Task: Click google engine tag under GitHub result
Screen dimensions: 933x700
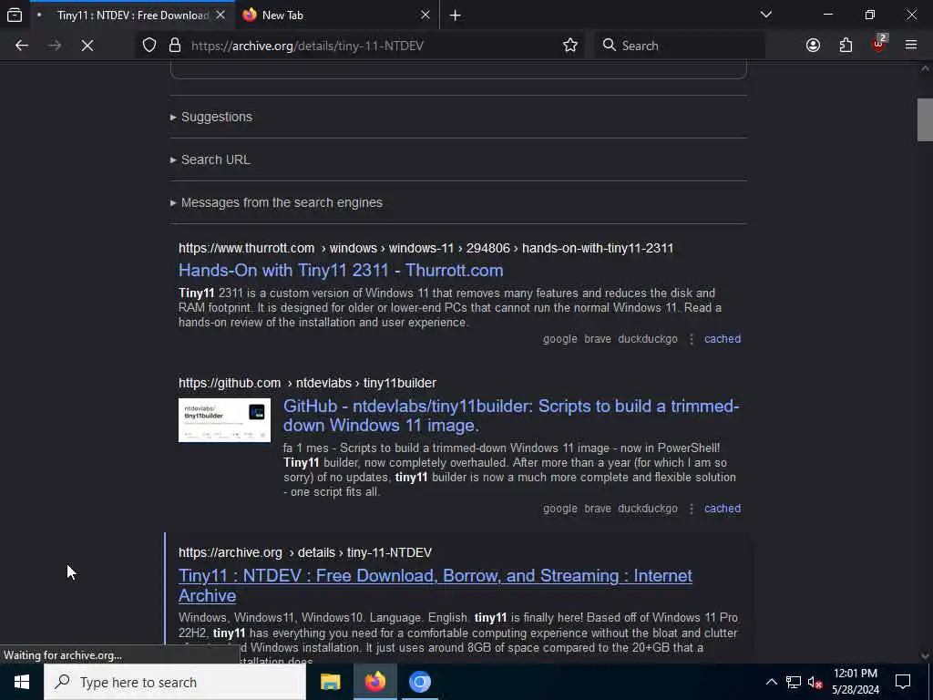Action: pyautogui.click(x=560, y=509)
